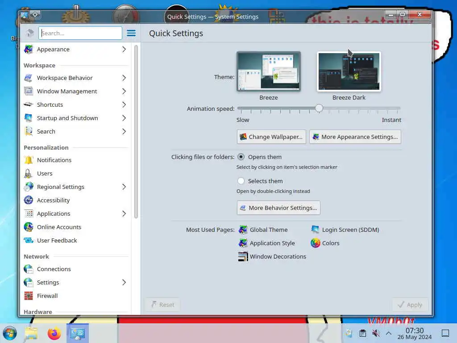Click the Online Accounts icon

[29, 227]
